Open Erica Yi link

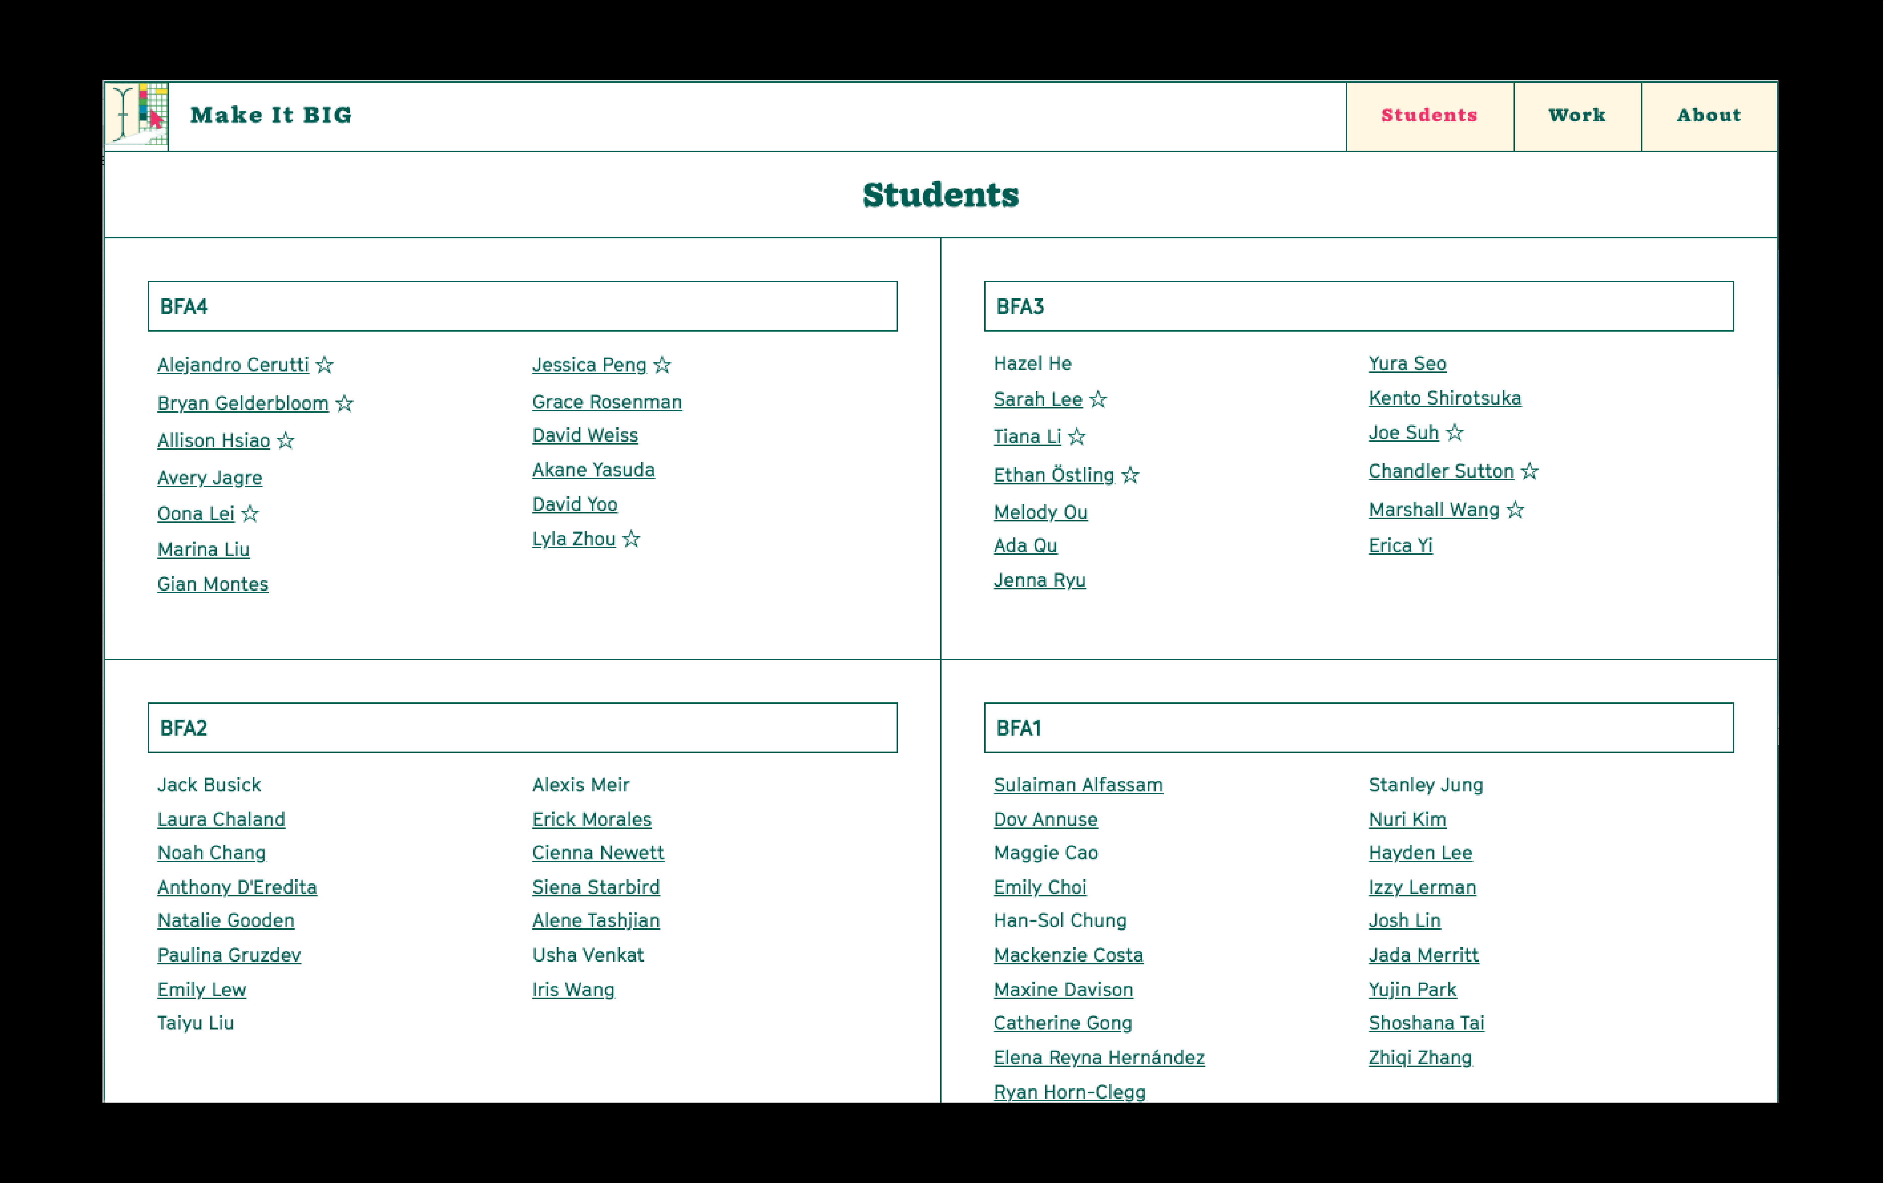1401,545
